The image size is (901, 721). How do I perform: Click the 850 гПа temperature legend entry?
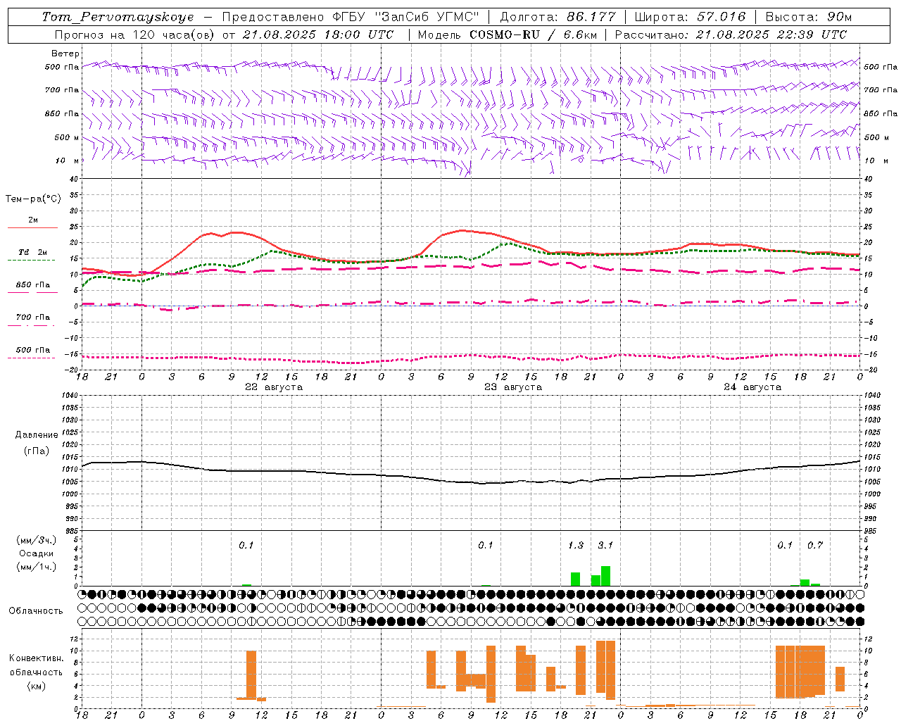point(32,285)
